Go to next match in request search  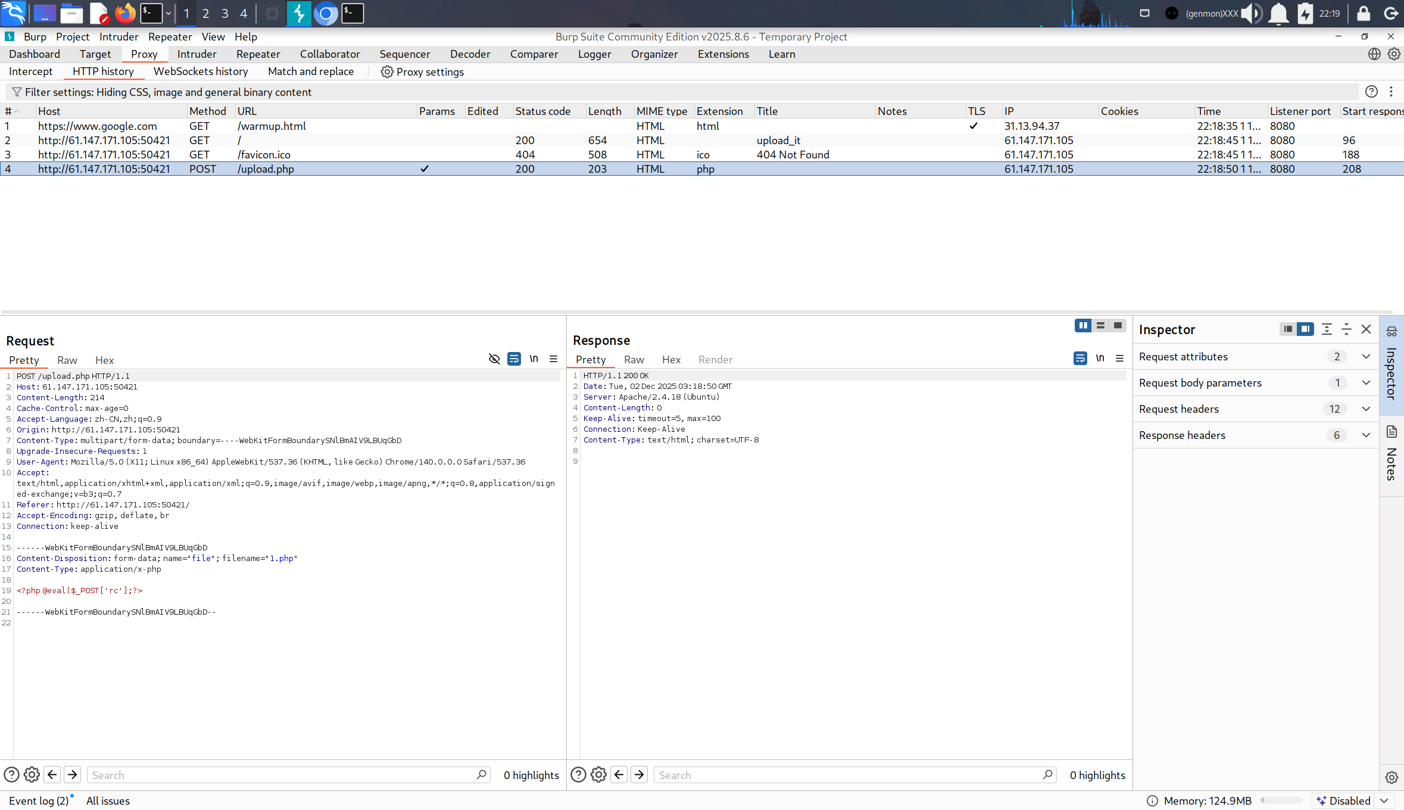(73, 775)
